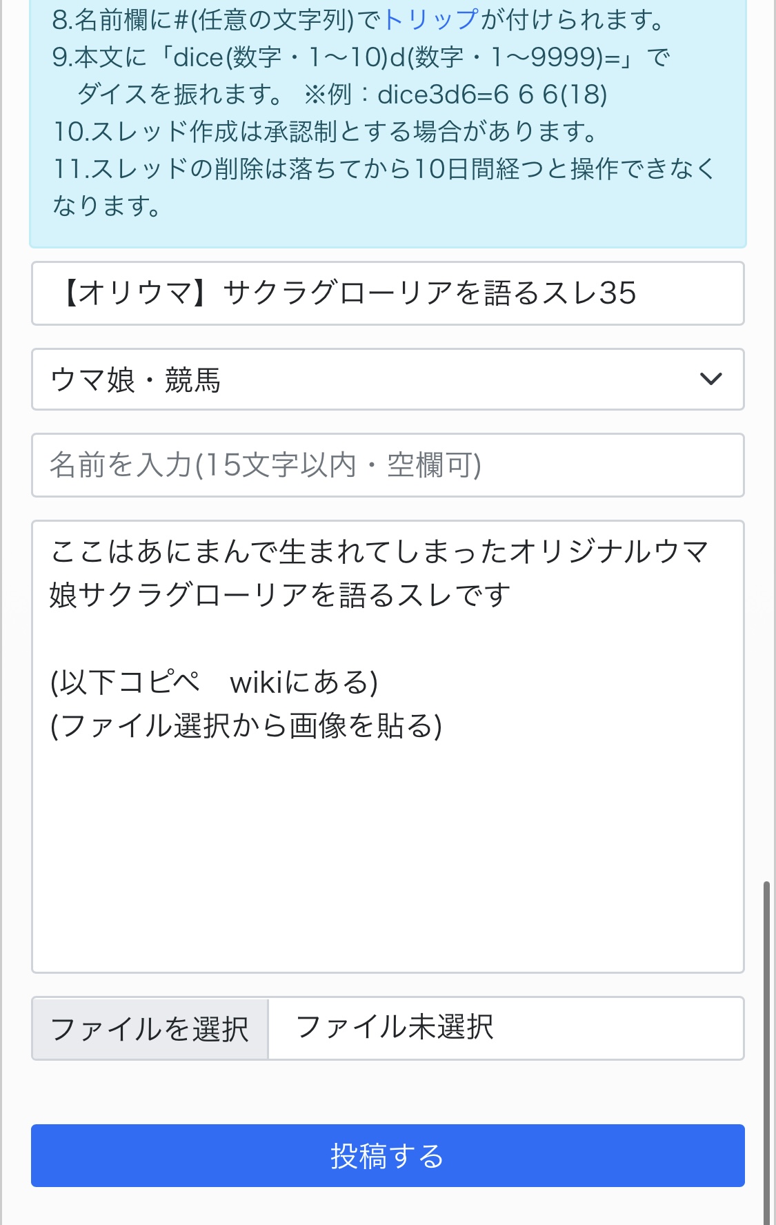
Task: Click the empty area of the body textarea
Action: [x=388, y=863]
